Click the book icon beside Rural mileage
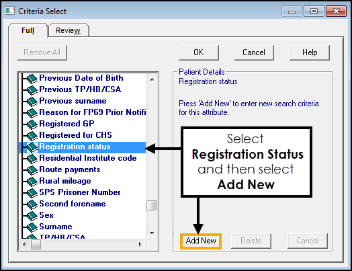Viewport: 352px width, 271px height. click(x=32, y=181)
